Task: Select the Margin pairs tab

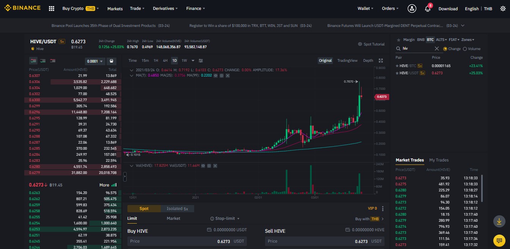Action: 409,39
